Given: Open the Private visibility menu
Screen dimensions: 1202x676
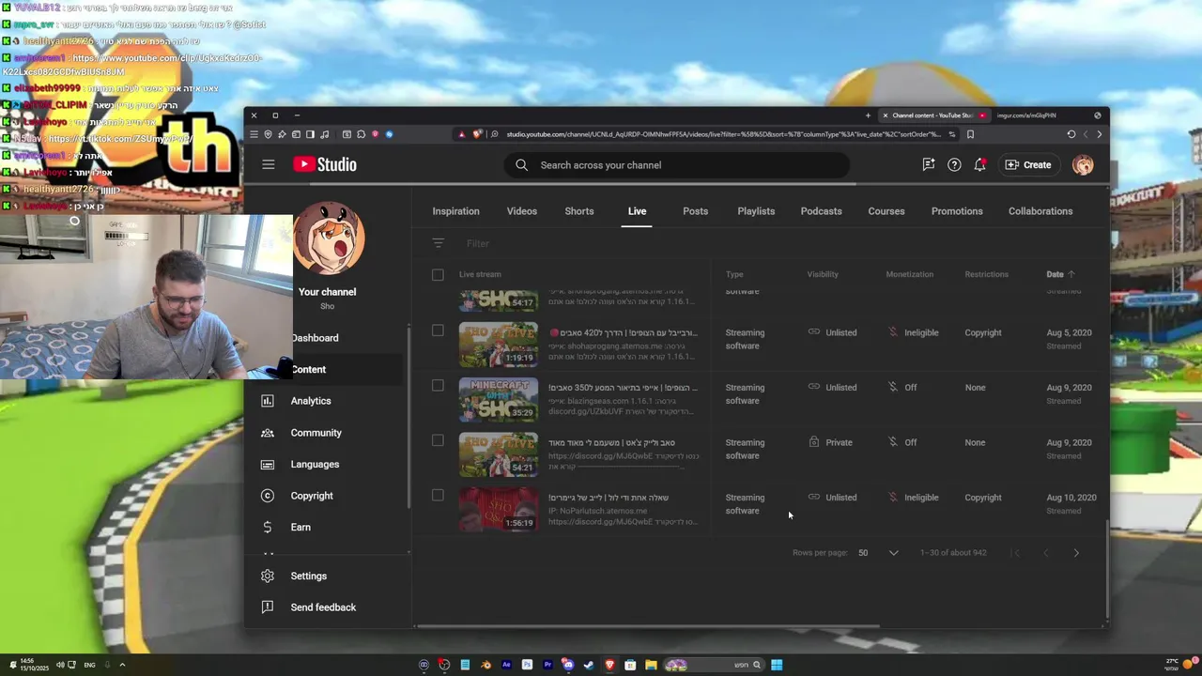Looking at the screenshot, I should pyautogui.click(x=831, y=442).
